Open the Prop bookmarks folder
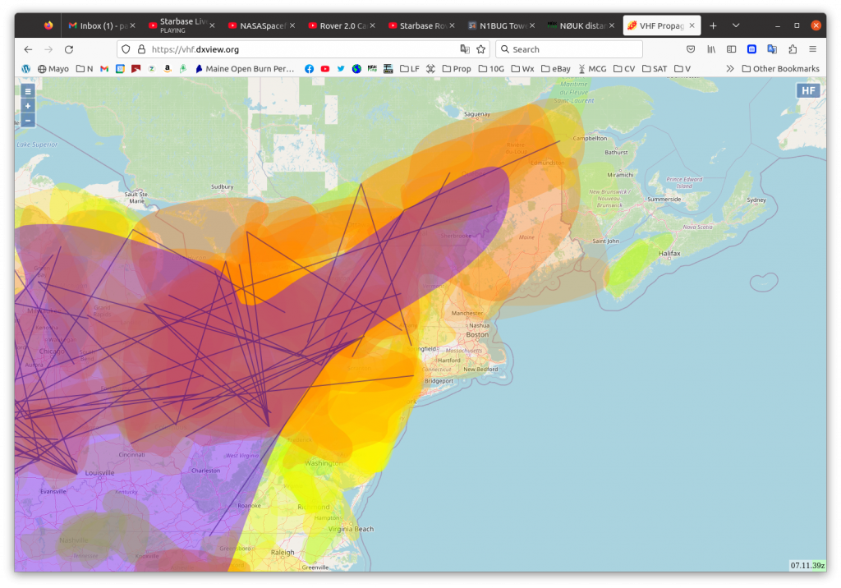 tap(457, 69)
